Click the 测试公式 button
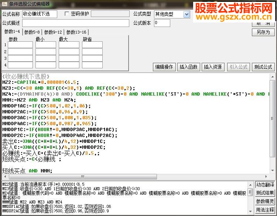This screenshot has height=216, width=277. 263,67
